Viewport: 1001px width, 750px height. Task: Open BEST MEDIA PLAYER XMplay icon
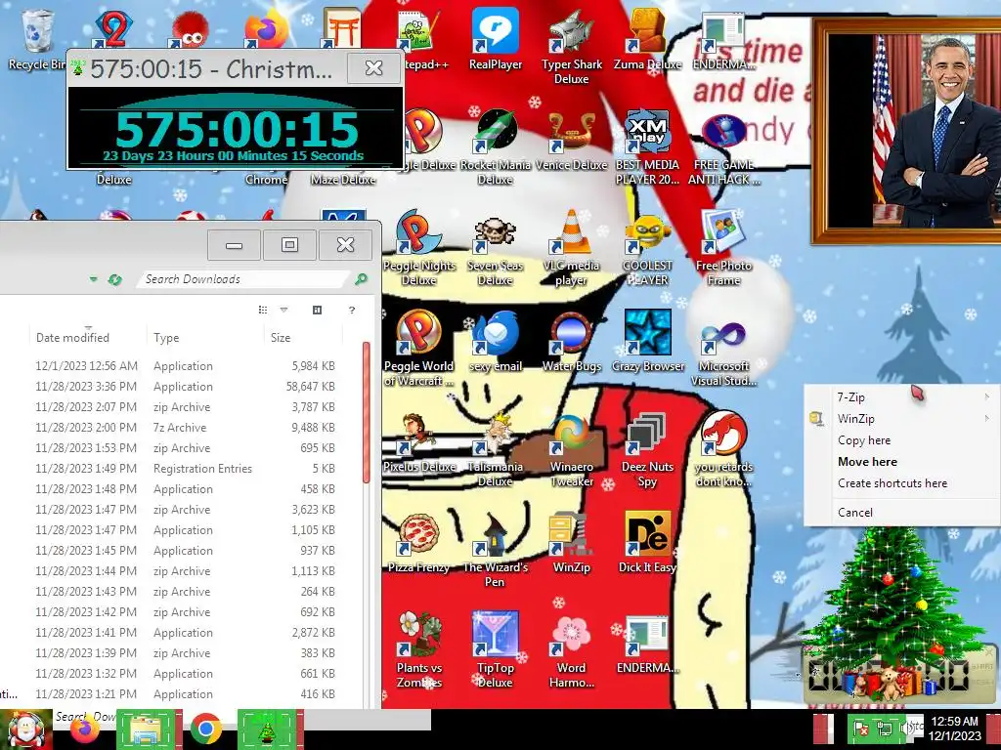(647, 146)
